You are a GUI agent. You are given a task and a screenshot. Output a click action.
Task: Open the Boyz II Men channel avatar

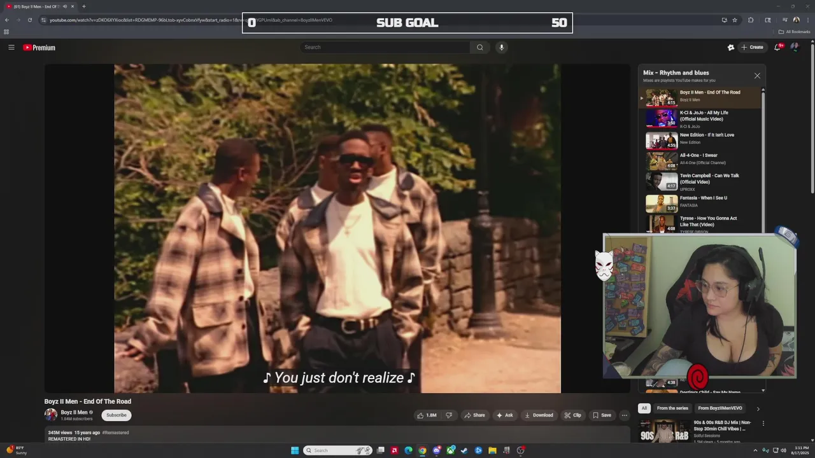[50, 415]
